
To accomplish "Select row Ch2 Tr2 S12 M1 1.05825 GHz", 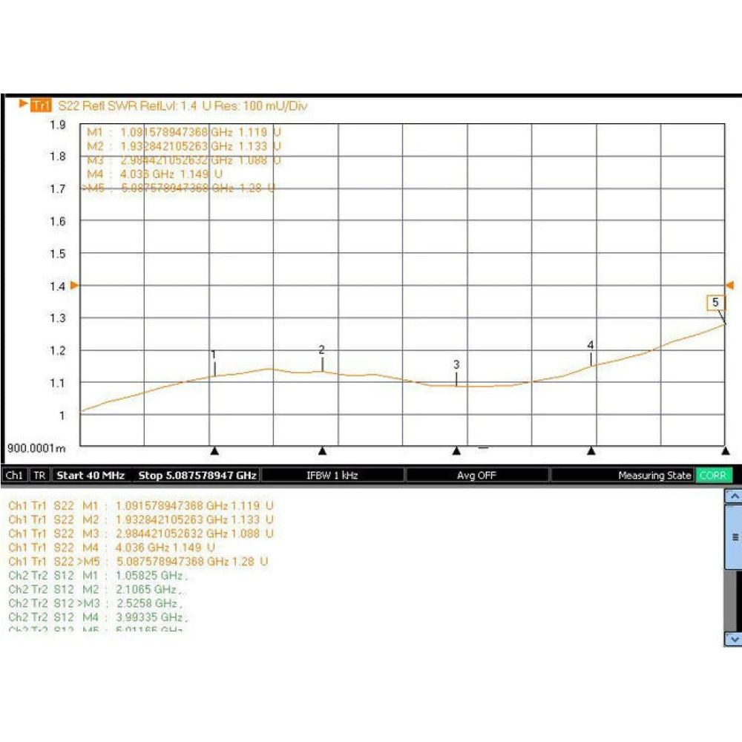I will tap(98, 576).
